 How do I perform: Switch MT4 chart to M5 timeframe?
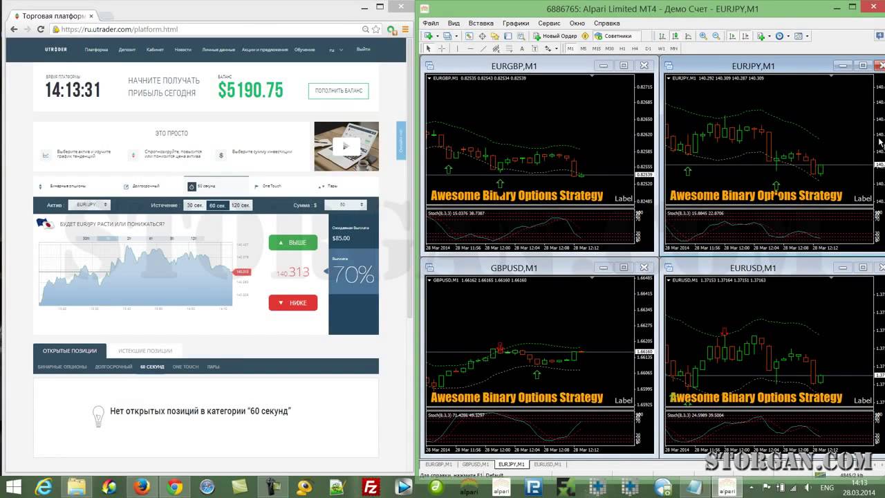point(584,48)
